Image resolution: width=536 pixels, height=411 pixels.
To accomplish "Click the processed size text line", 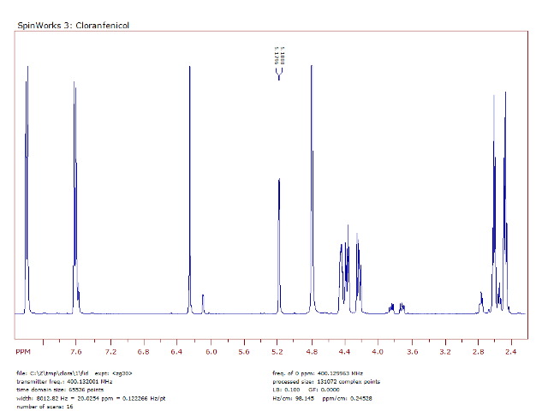I will click(x=328, y=381).
